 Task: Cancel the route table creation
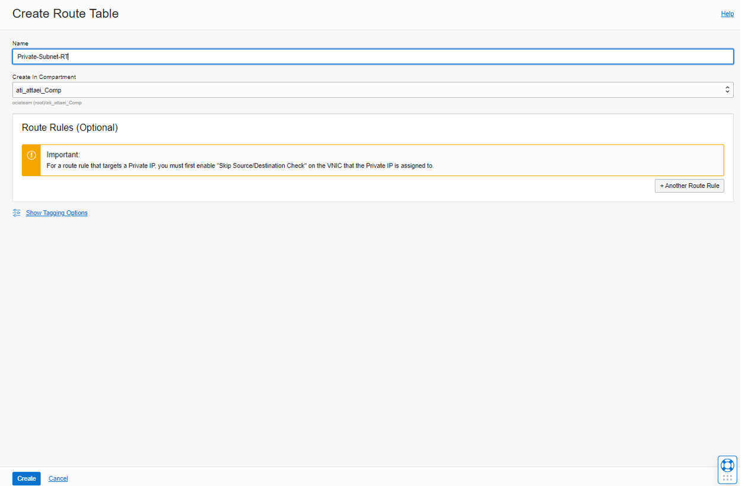[x=58, y=478]
